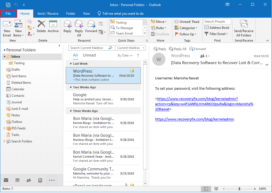Click the ribbon Reply envelope icon
The height and width of the screenshot is (193, 272).
tap(68, 24)
